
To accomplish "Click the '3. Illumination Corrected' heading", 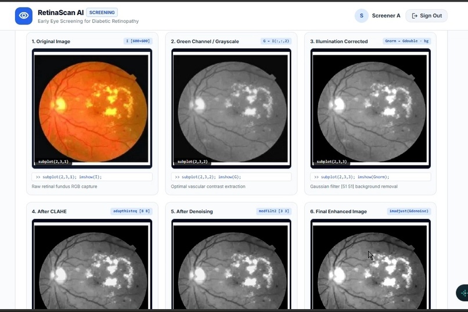I will [x=339, y=41].
